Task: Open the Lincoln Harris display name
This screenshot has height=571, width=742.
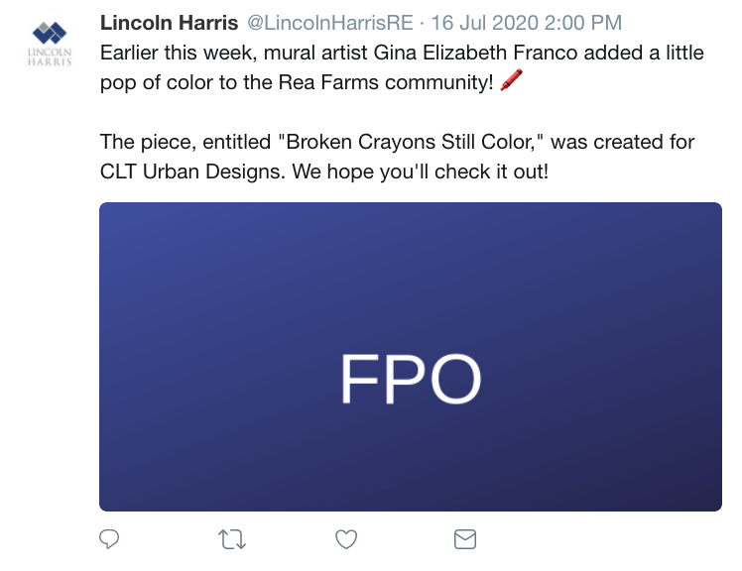Action: [x=169, y=23]
